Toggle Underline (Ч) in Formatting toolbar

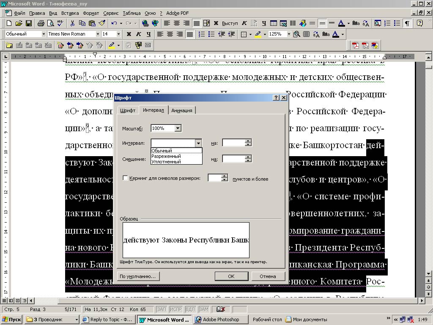coord(148,34)
